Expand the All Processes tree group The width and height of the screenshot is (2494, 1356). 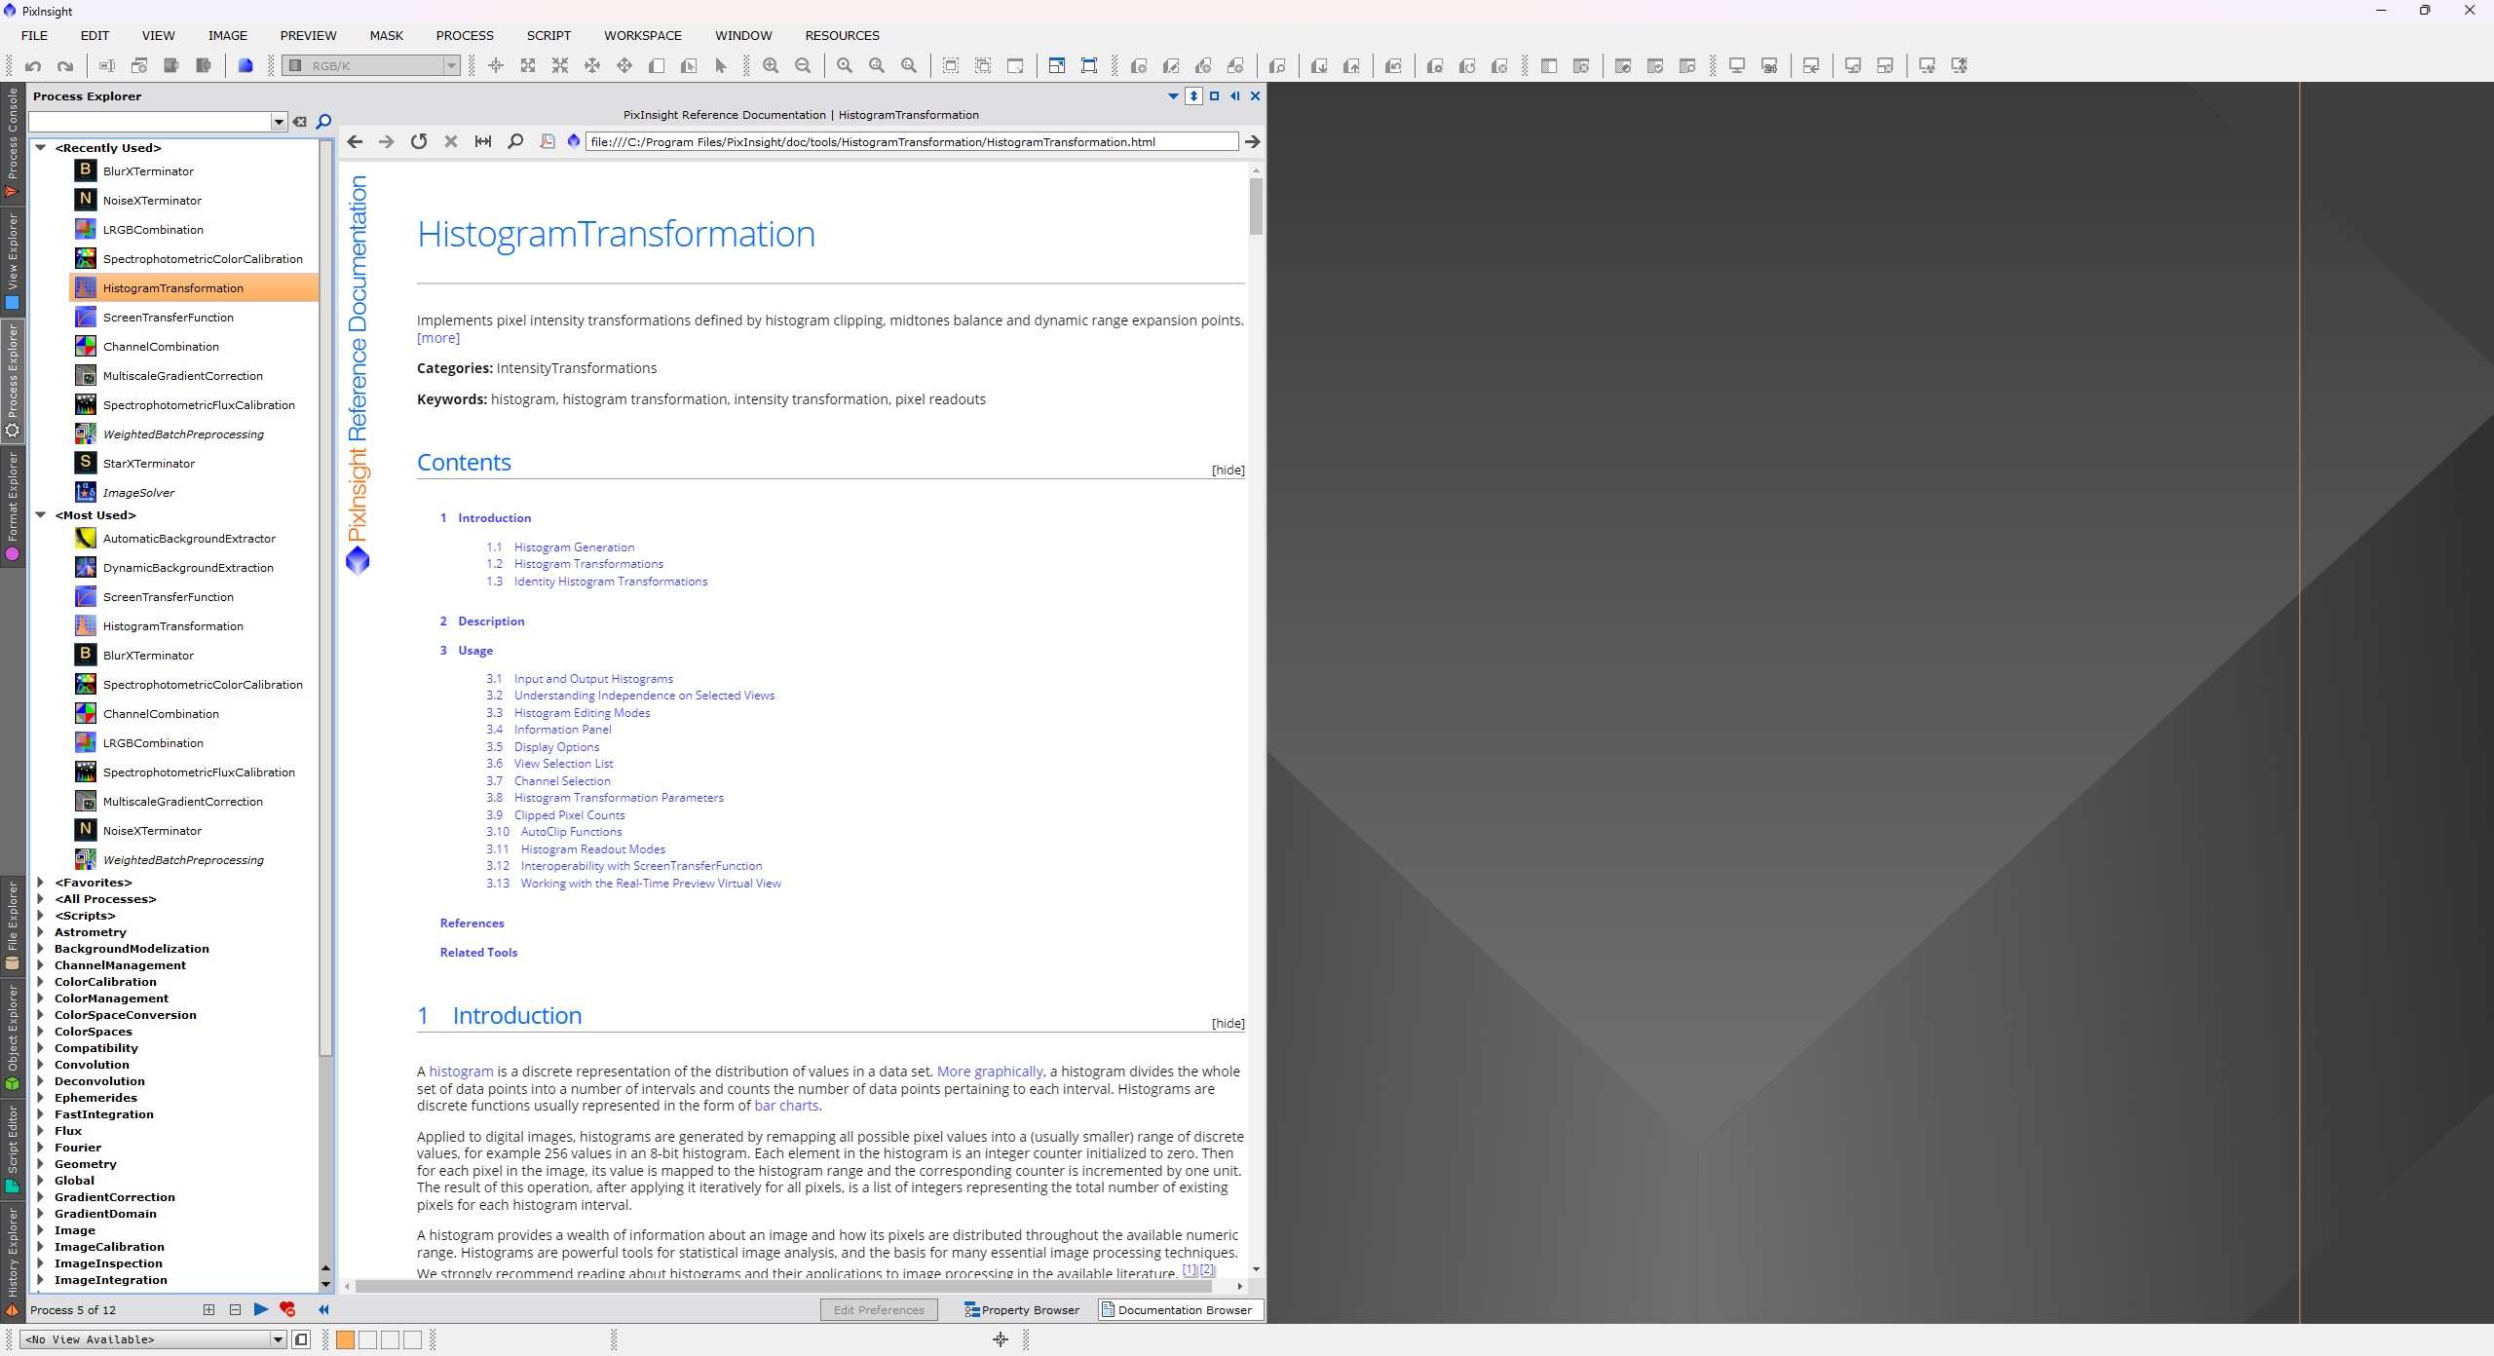click(x=41, y=898)
